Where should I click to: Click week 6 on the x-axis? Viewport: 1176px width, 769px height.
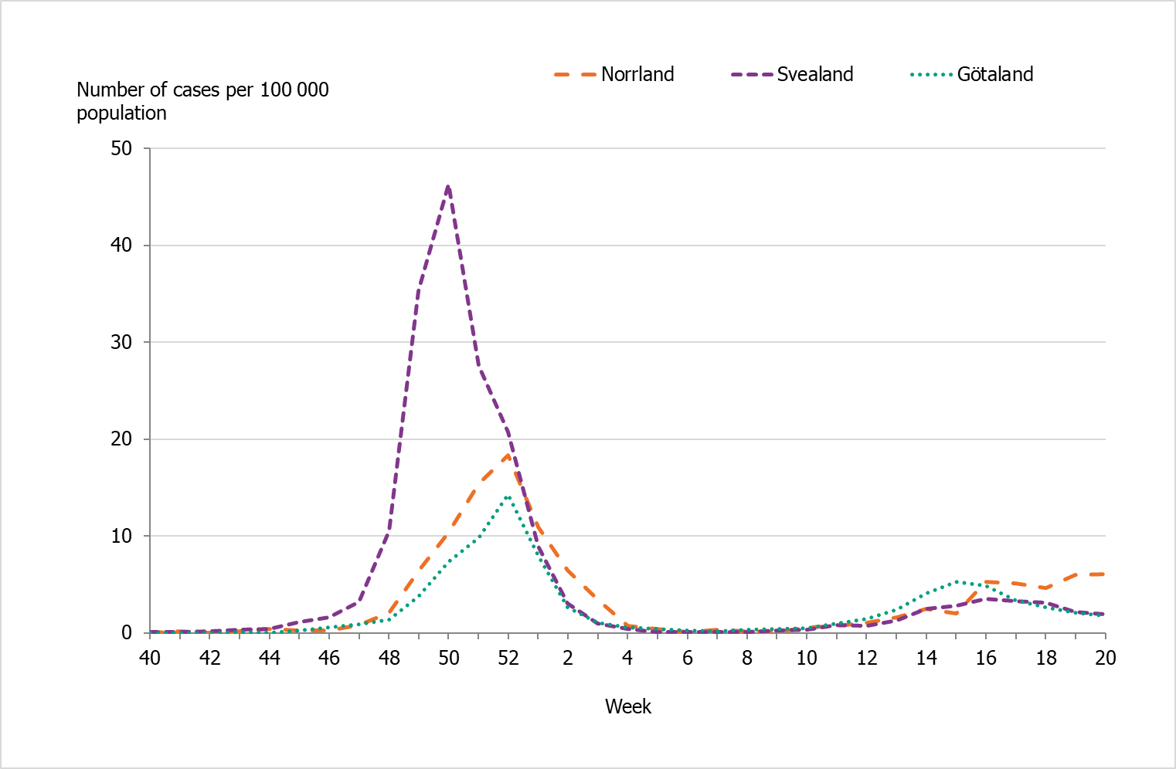click(688, 658)
